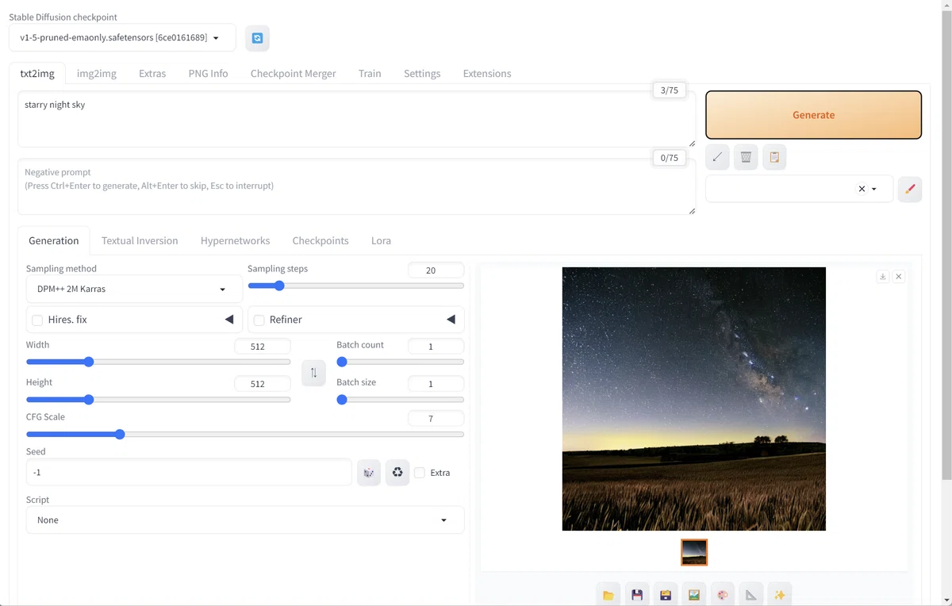Send image to extras with triangle ruler icon
This screenshot has height=606, width=952.
(x=751, y=595)
